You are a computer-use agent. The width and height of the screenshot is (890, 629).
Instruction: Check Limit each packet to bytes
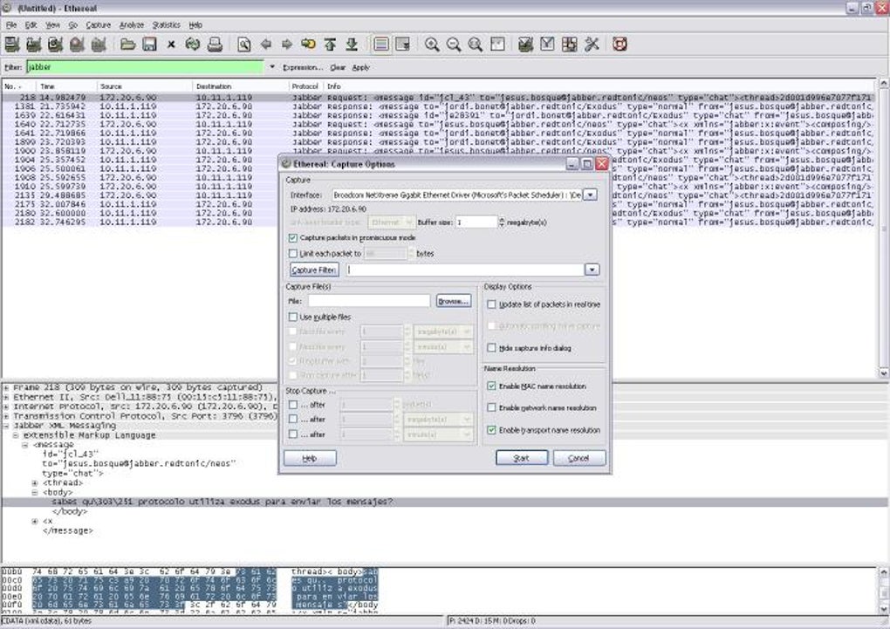coord(293,254)
